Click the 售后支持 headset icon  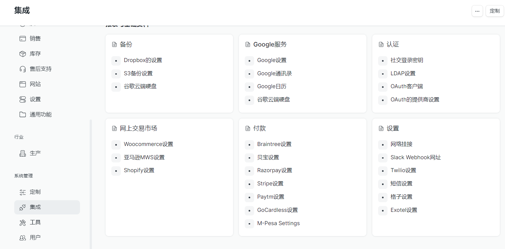point(23,69)
